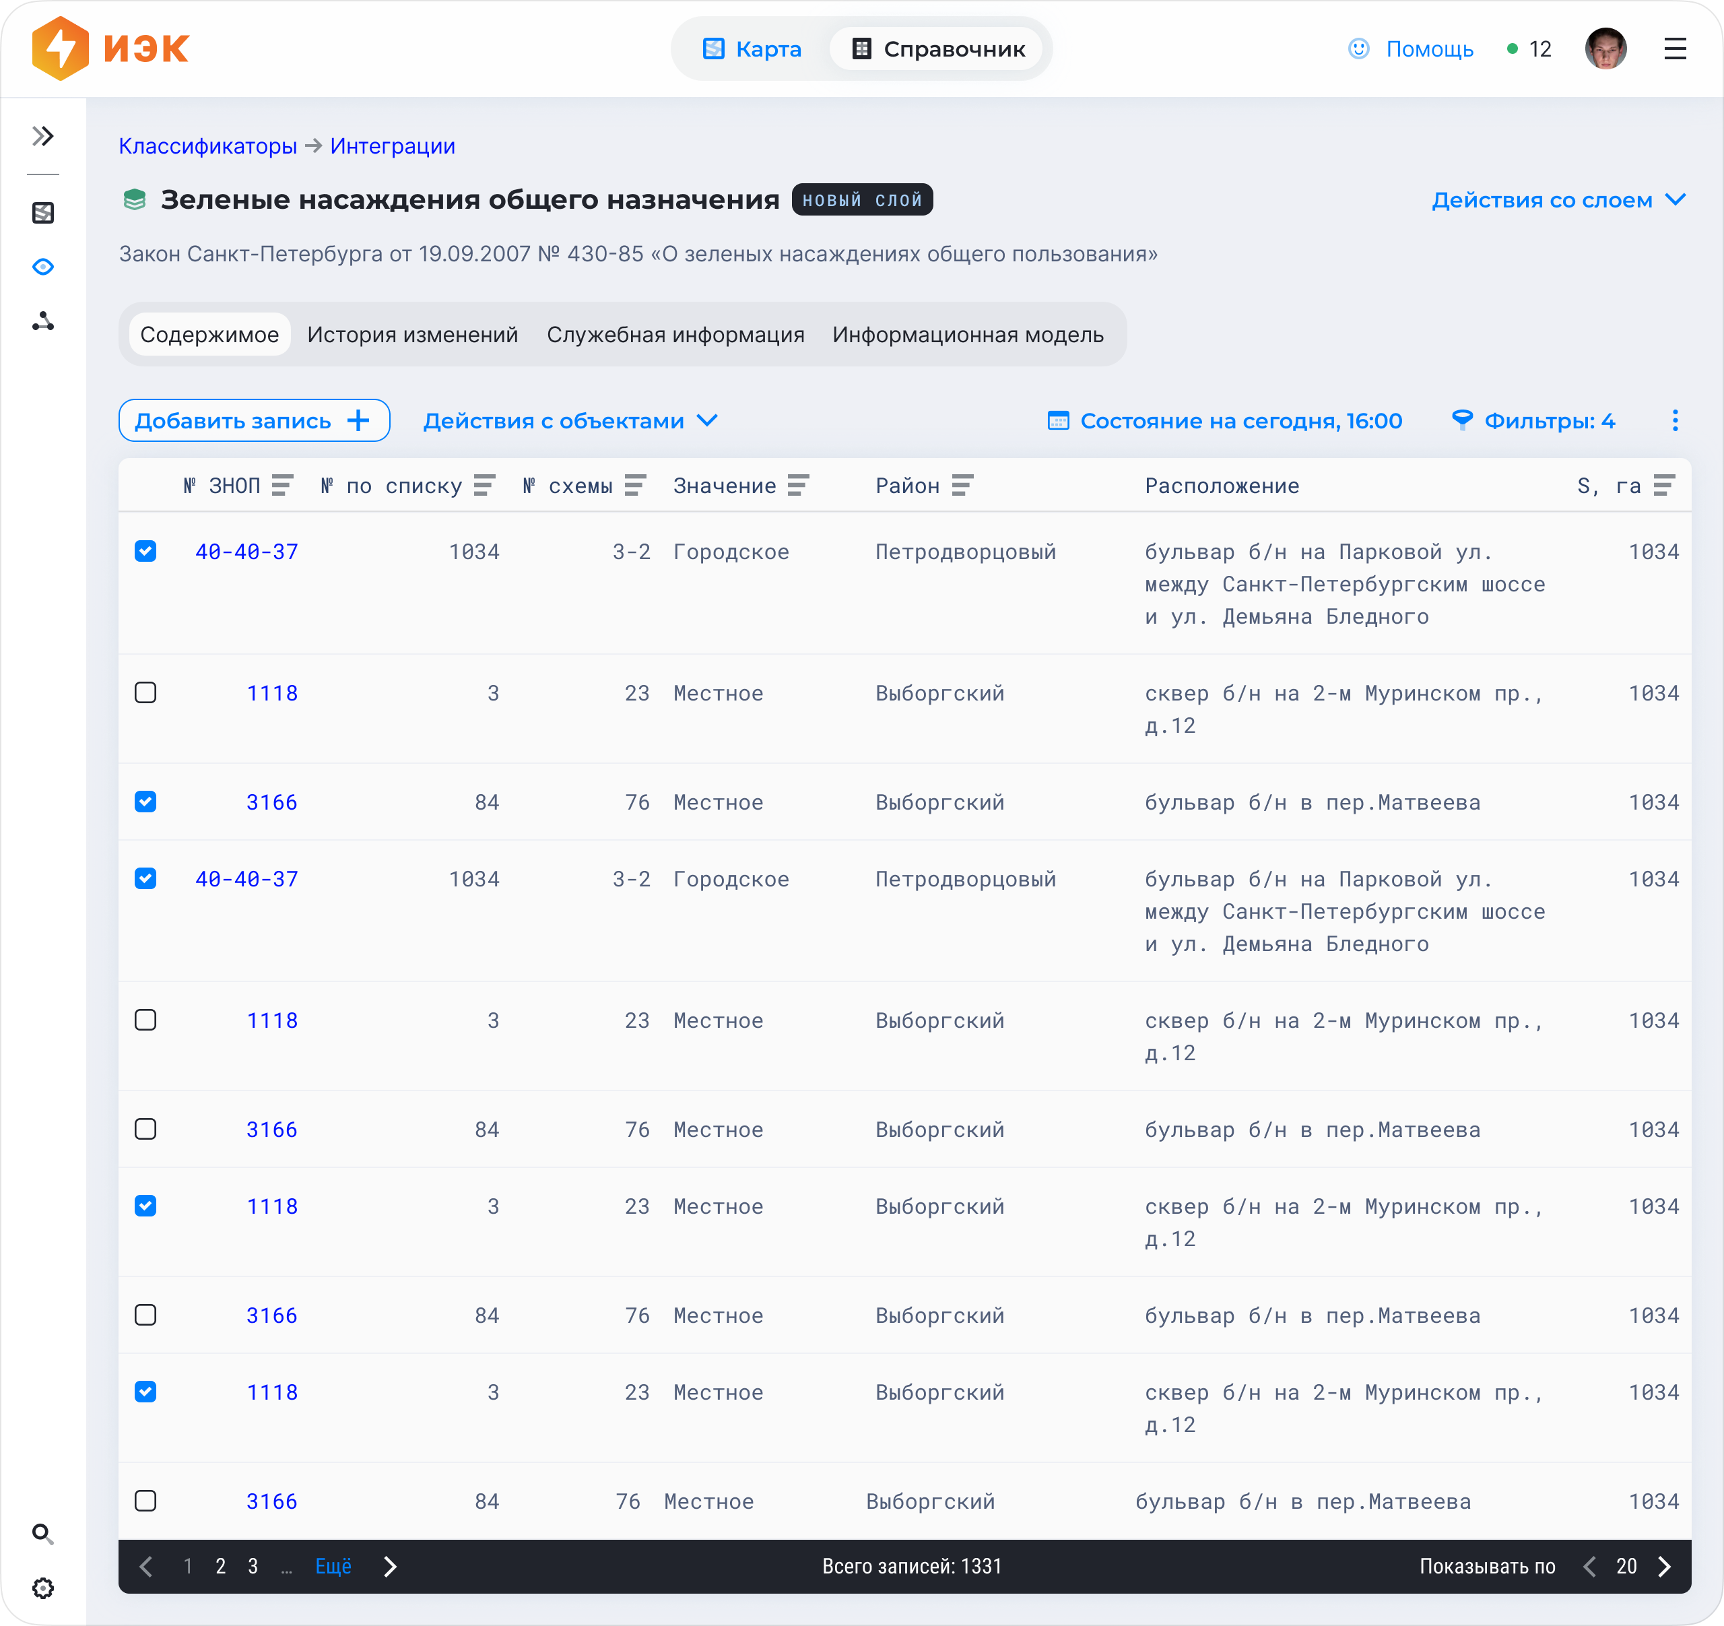Check the first 1118 row checkbox
The height and width of the screenshot is (1626, 1724).
click(145, 693)
